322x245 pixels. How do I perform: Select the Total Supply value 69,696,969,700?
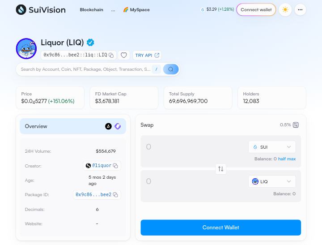tap(188, 101)
